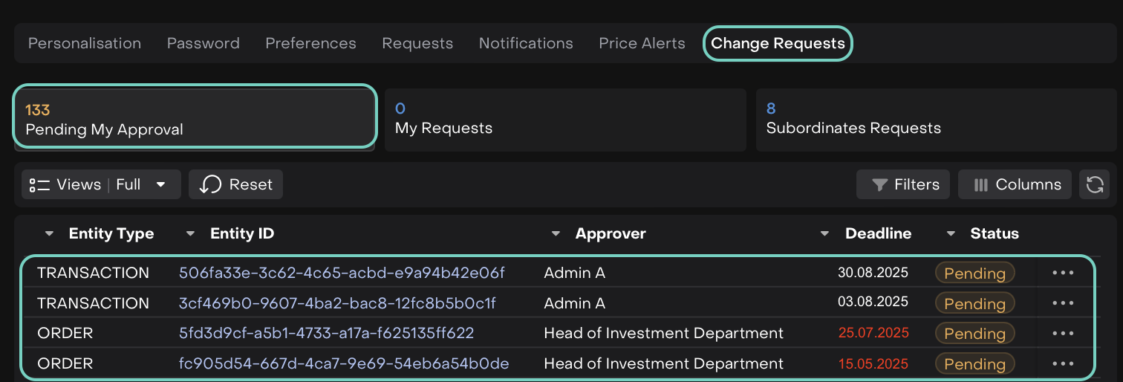The height and width of the screenshot is (382, 1123).
Task: Click the refresh icon beside Columns
Action: coord(1094,184)
